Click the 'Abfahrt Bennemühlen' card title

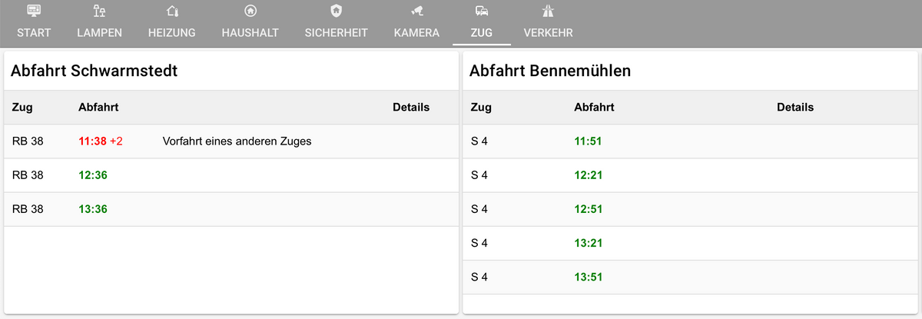tap(549, 71)
